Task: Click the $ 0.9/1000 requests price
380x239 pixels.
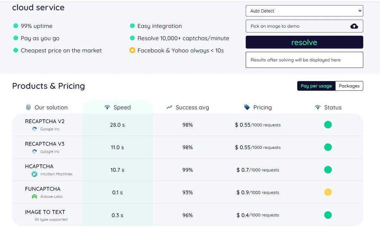Action: point(258,192)
